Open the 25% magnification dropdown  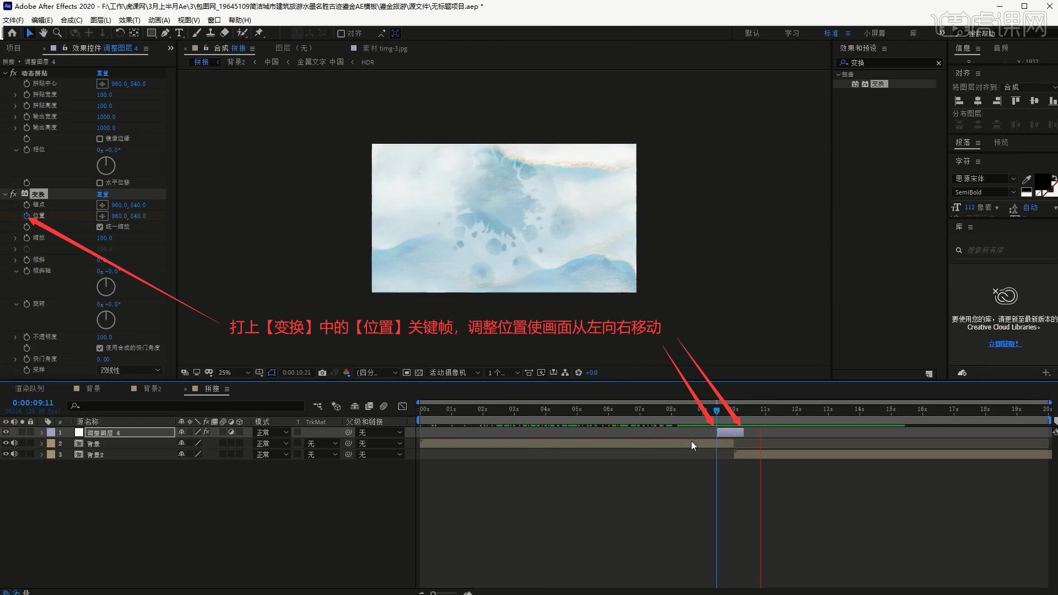(234, 373)
